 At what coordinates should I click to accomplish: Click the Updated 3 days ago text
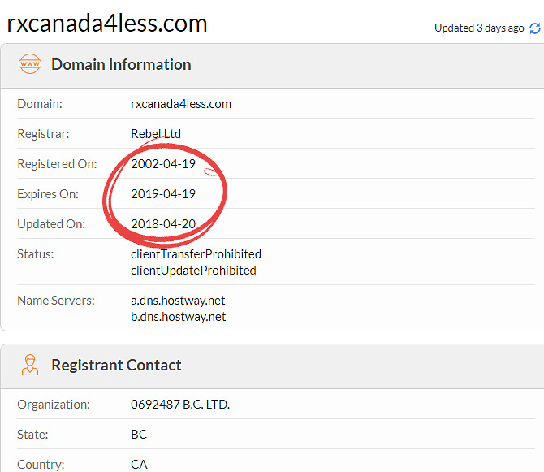(x=479, y=28)
